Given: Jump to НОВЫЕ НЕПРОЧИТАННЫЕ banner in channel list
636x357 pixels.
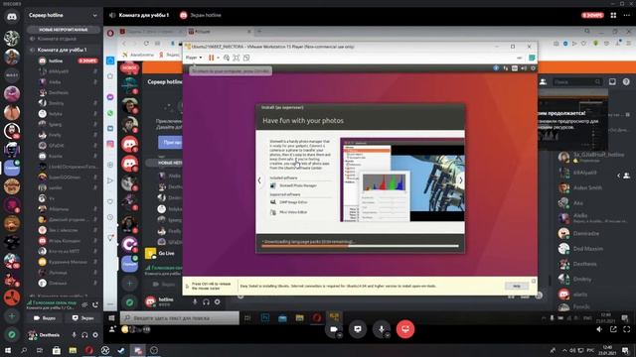Looking at the screenshot, I should click(x=64, y=30).
